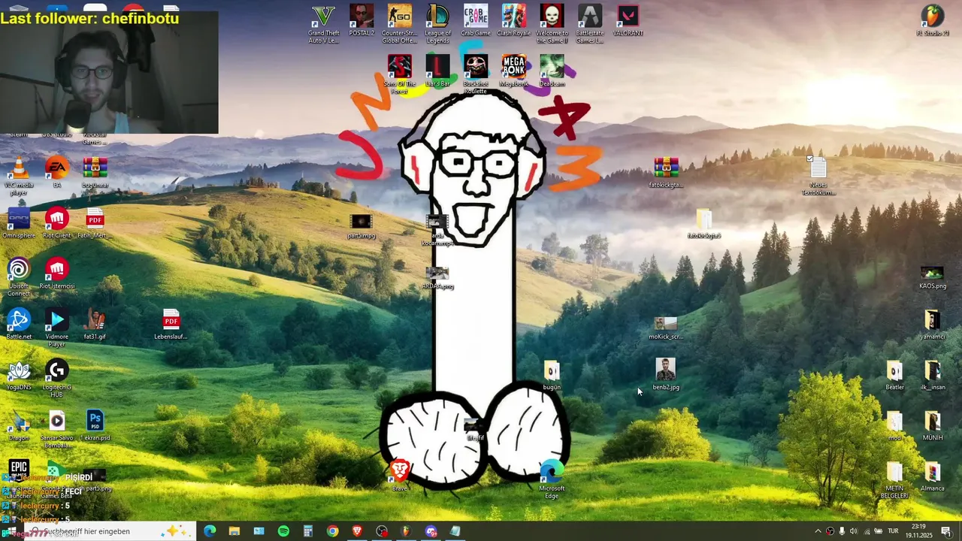This screenshot has width=962, height=541.
Task: Show hidden system tray icons
Action: pyautogui.click(x=818, y=531)
